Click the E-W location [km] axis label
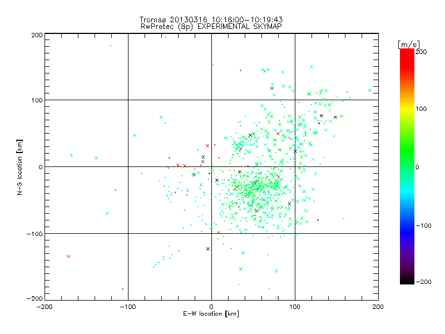Viewport: 445px width, 334px height. [x=211, y=313]
